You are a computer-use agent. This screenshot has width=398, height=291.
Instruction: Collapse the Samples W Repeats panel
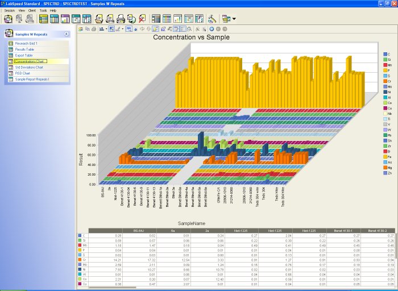pos(67,34)
